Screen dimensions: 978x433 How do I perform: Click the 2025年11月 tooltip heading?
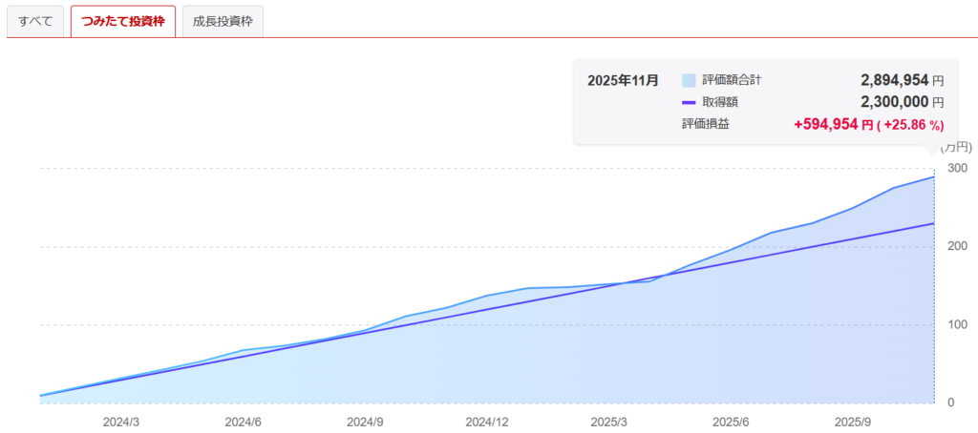click(x=623, y=80)
